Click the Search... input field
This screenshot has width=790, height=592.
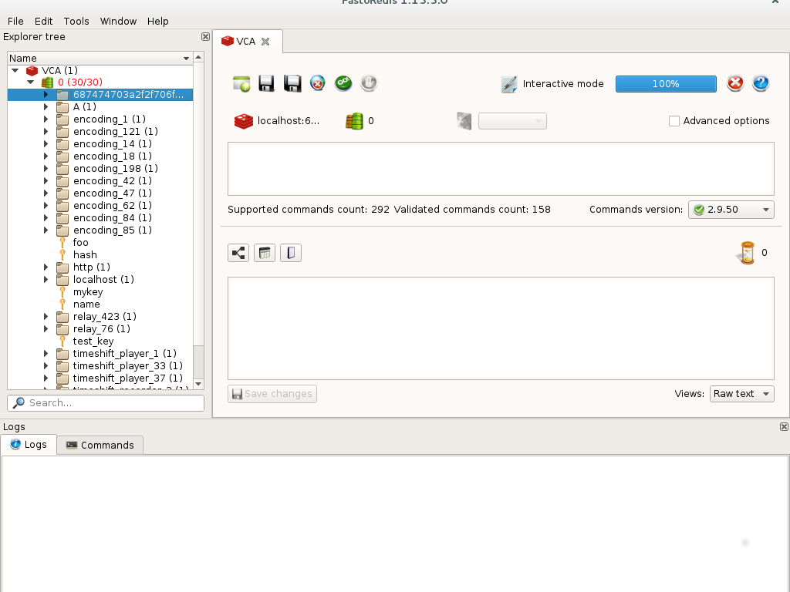coord(106,402)
